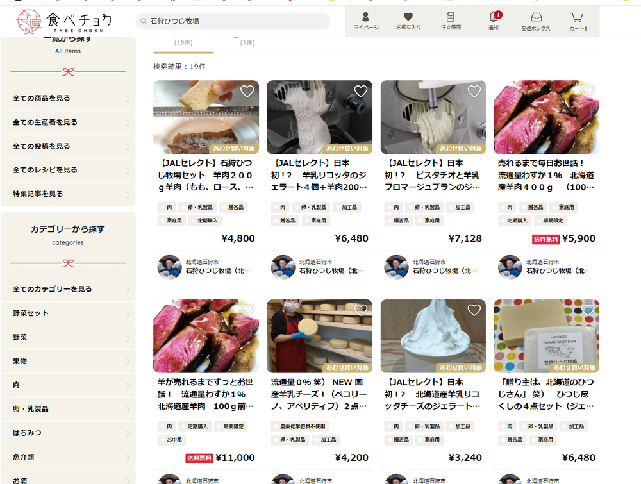This screenshot has width=641, height=484.
Task: Click the 卵・乳製品 tag on ¥7,128 product
Action: pyautogui.click(x=427, y=208)
